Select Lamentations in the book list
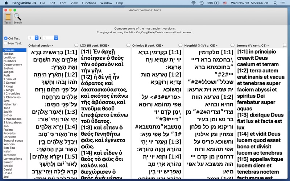This screenshot has height=181, width=290. coord(14,159)
